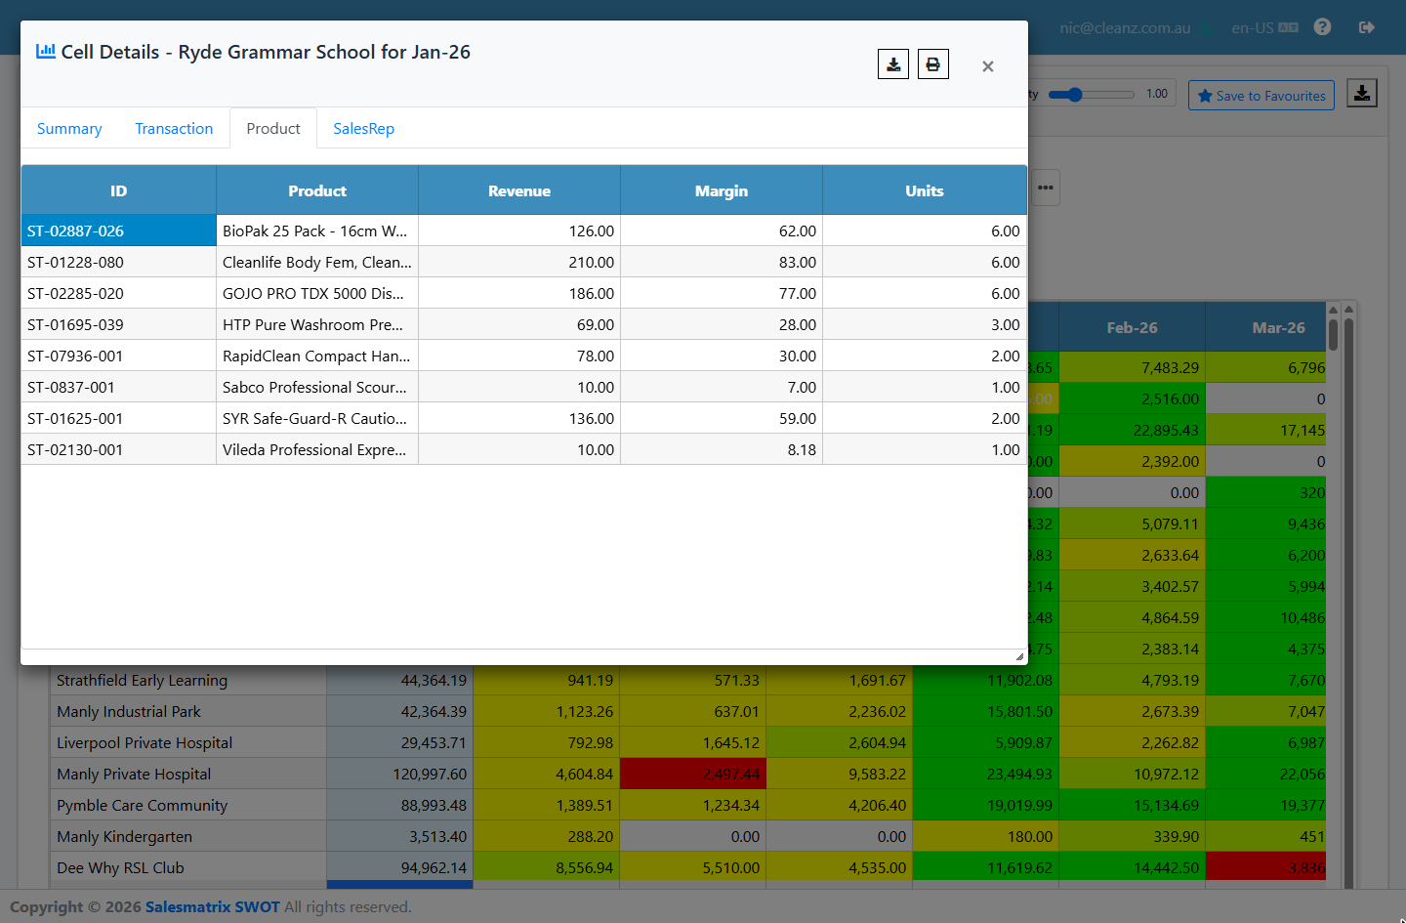Screen dimensions: 1406x923
Task: Click the GOJO PRO TDX 5000 product cell
Action: (317, 293)
